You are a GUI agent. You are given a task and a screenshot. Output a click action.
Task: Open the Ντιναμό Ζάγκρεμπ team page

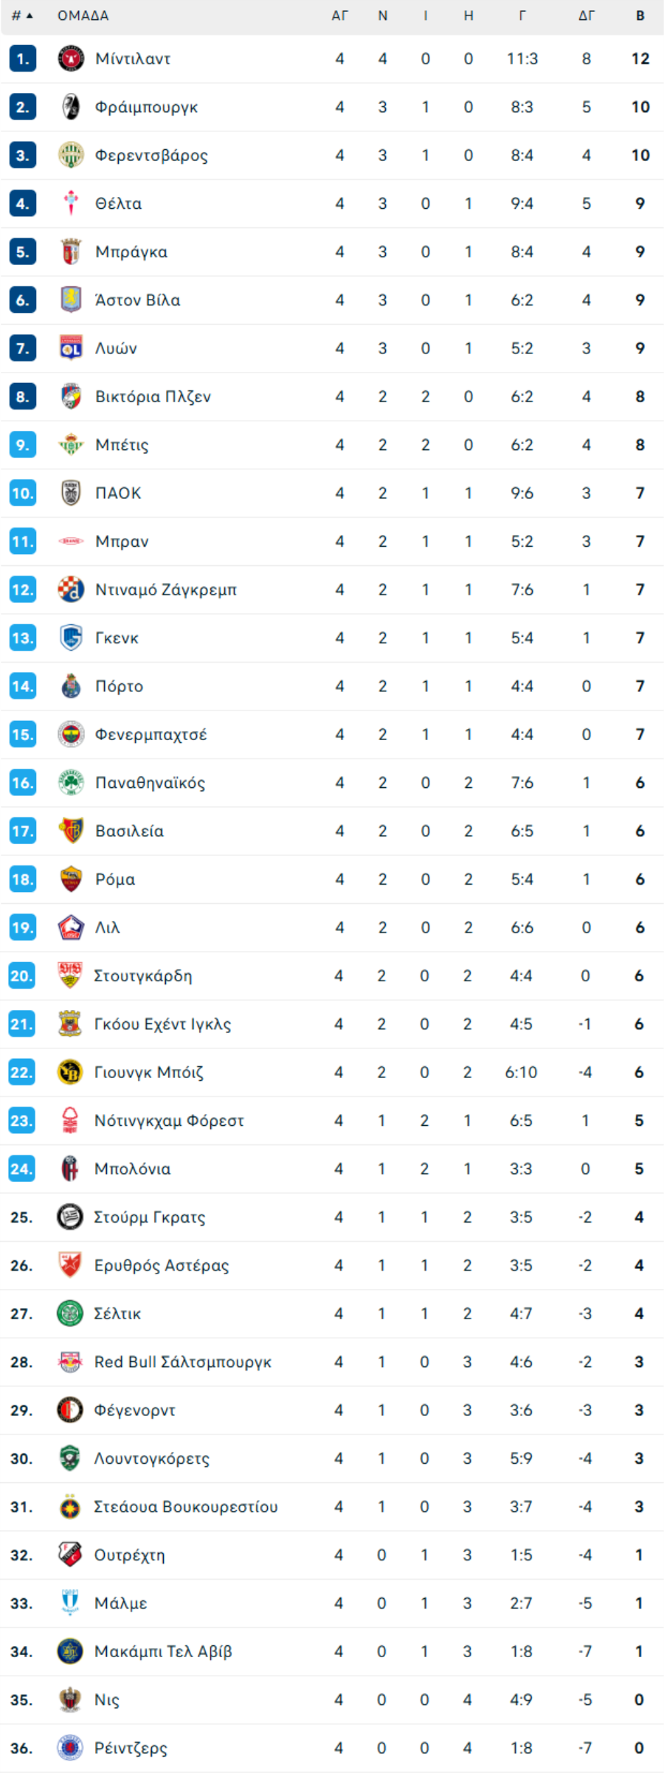(166, 590)
